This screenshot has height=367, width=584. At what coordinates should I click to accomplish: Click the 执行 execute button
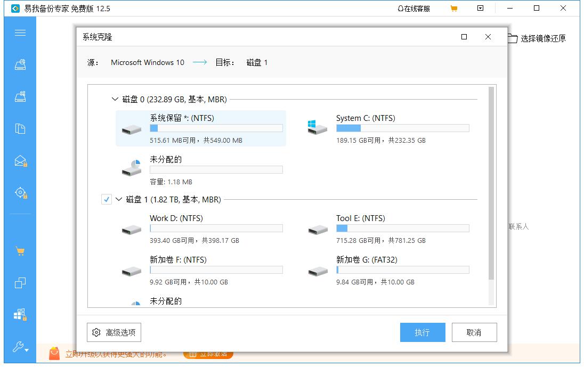click(422, 332)
